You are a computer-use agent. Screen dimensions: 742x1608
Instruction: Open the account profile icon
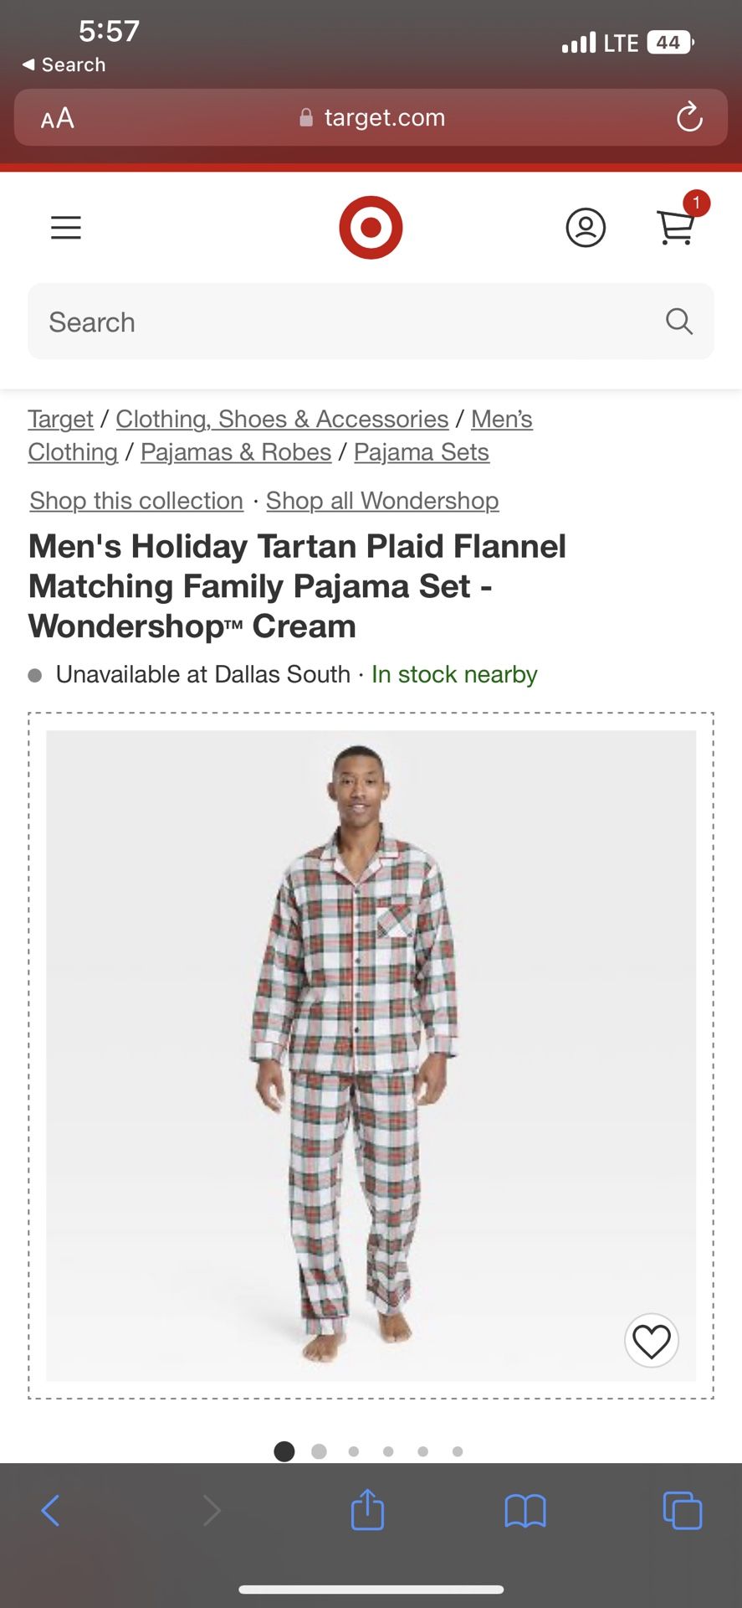point(586,228)
